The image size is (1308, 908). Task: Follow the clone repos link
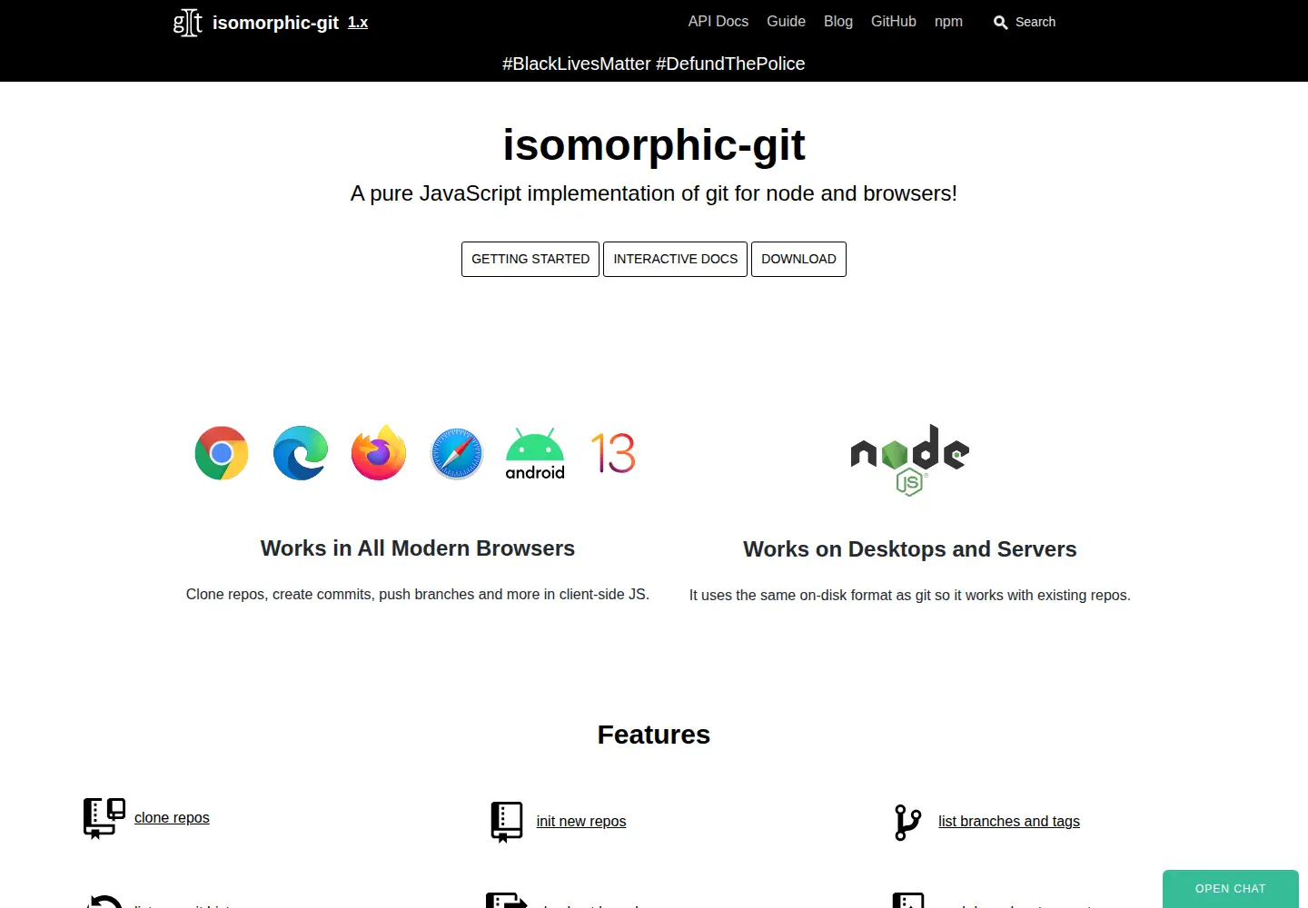[172, 818]
